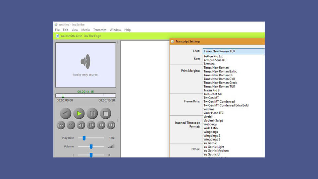Click the current timecode 00:00:44.15
The height and width of the screenshot is (179, 318).
pyautogui.click(x=85, y=92)
